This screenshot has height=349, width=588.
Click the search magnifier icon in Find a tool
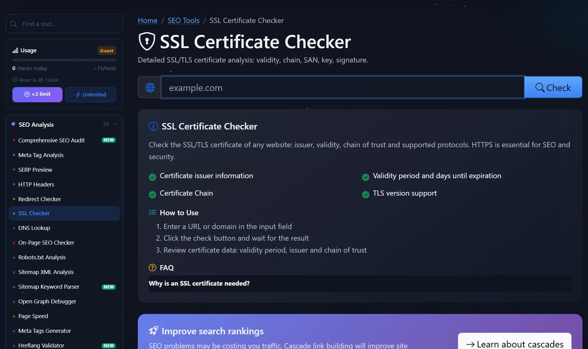[14, 24]
